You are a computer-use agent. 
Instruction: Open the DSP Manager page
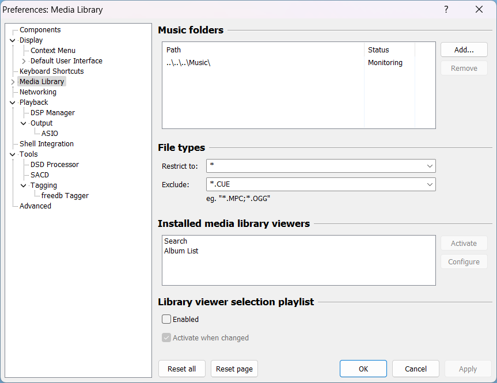[x=52, y=113]
